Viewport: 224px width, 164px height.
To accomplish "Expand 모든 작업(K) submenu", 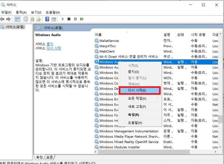I will pyautogui.click(x=140, y=98).
